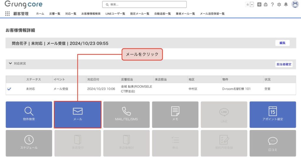Viewport: 301px width, 157px height.
Task: Open the MAIL/TEL/SMS phone tile
Action: [126, 114]
